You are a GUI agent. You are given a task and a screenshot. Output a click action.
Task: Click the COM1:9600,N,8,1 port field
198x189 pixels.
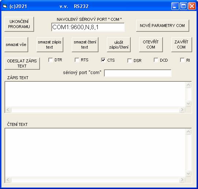(88, 27)
